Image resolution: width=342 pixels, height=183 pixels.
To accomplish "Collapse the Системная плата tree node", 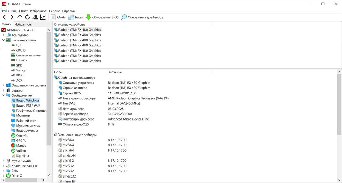I will pos(3,40).
